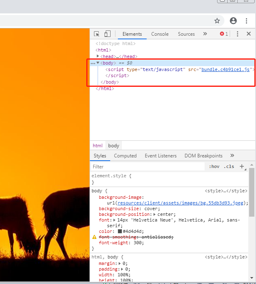Collapse the body element node
Image resolution: width=256 pixels, height=284 pixels.
pos(98,62)
